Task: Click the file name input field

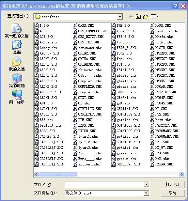Action: pos(104,184)
